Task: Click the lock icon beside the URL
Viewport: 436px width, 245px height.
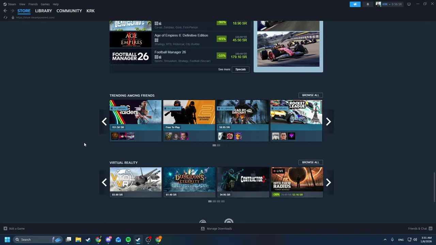Action: [x=13, y=17]
